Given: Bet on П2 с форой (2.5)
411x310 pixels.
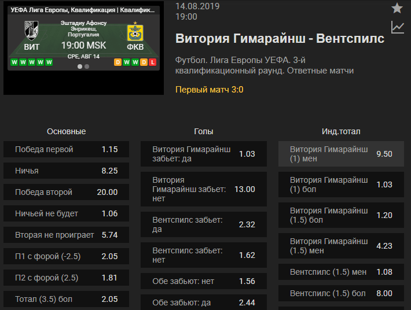Looking at the screenshot, I should click(67, 278).
